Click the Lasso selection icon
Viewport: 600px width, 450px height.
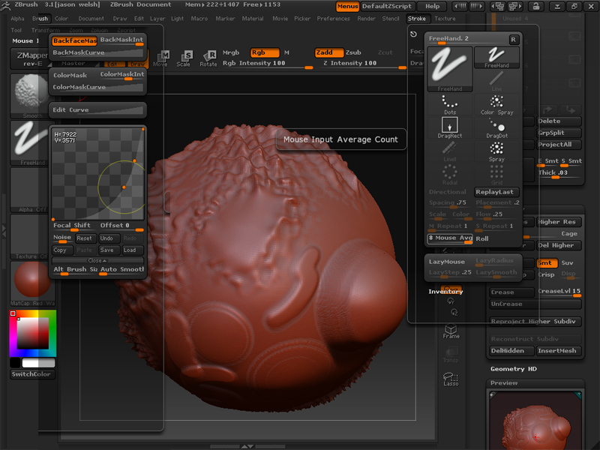coord(451,379)
